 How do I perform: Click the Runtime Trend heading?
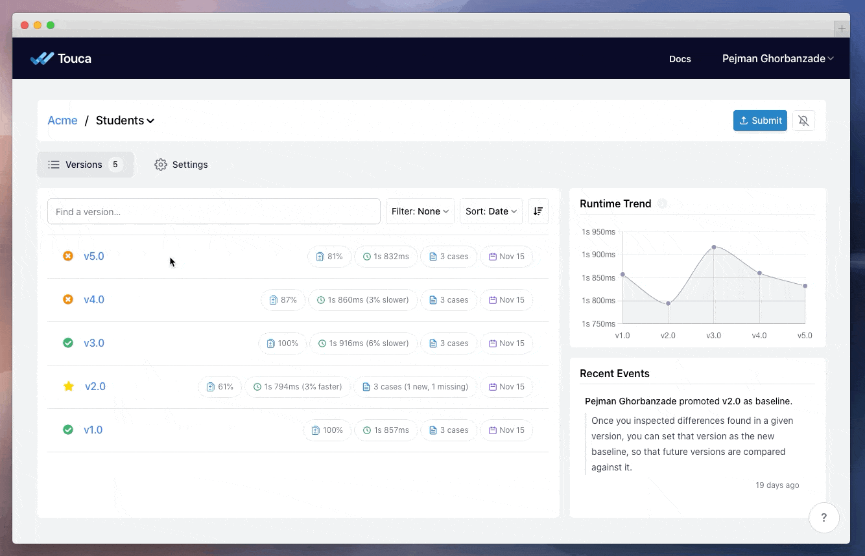point(615,203)
